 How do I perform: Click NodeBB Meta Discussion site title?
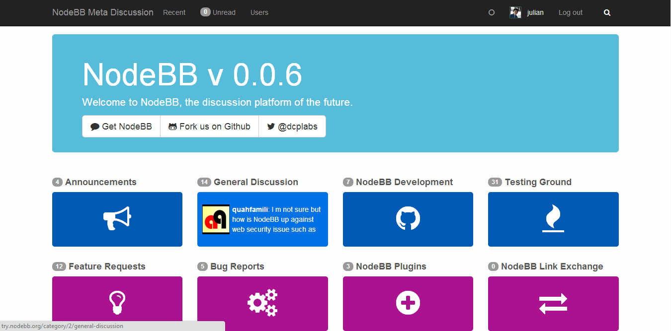pos(103,12)
